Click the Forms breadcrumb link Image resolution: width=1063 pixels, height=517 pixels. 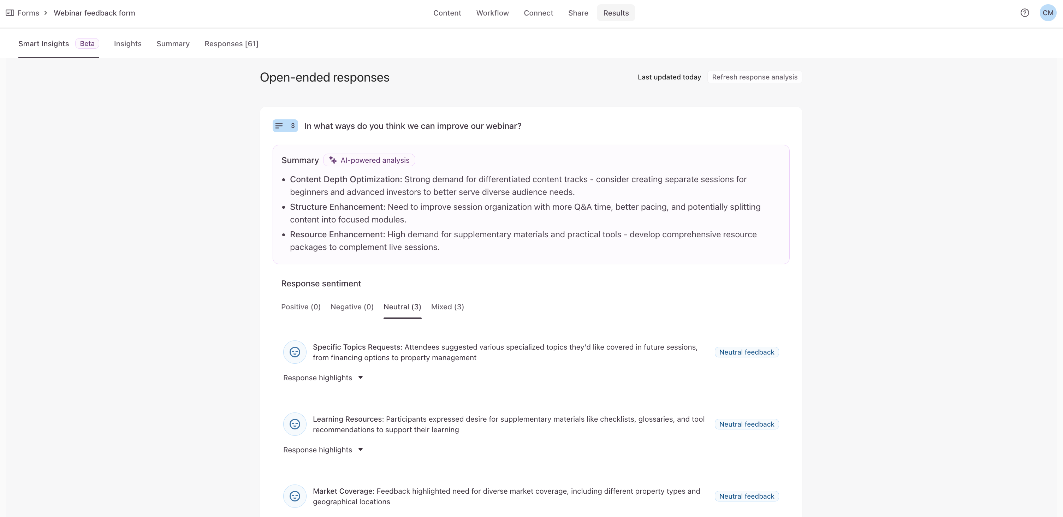click(x=28, y=13)
